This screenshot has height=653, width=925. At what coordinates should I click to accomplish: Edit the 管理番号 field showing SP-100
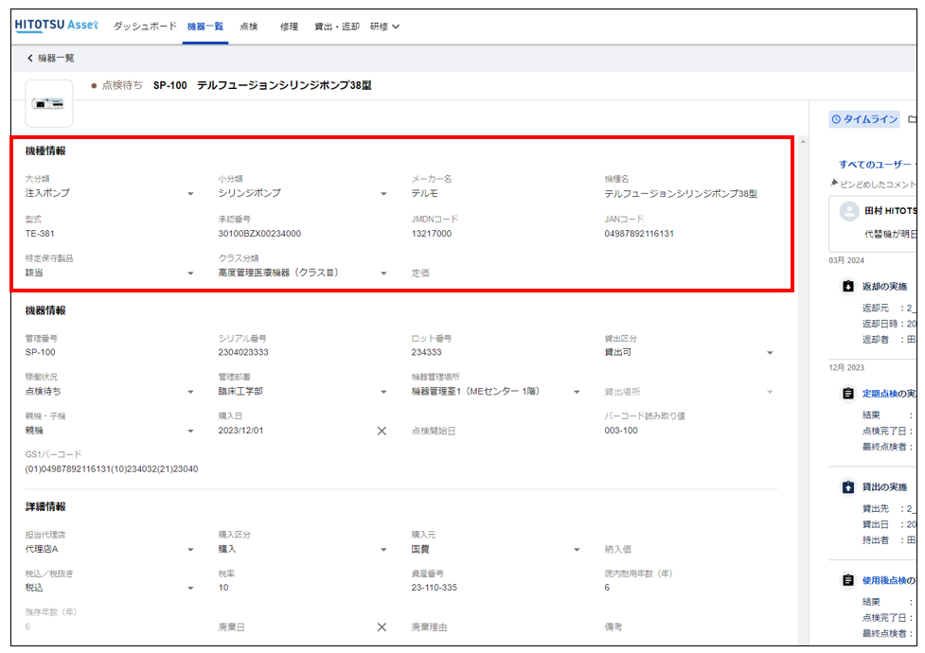click(110, 352)
